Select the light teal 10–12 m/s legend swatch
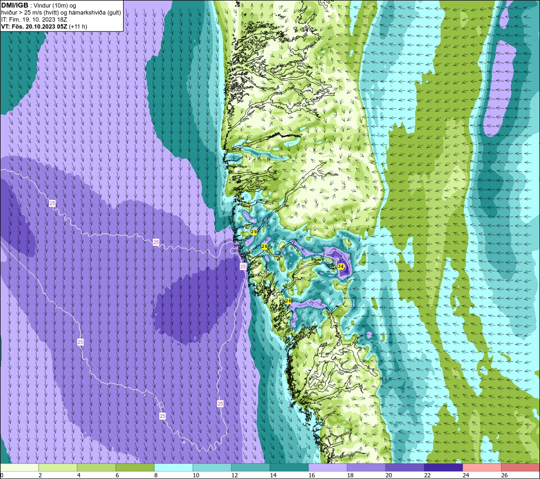Viewport: 540px width, 479px height. (212, 467)
